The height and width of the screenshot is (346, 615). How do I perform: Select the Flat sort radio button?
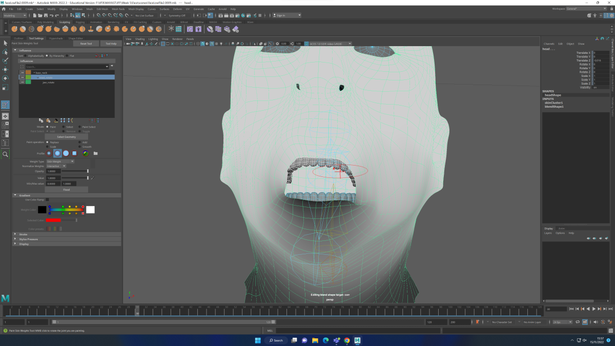click(x=67, y=55)
